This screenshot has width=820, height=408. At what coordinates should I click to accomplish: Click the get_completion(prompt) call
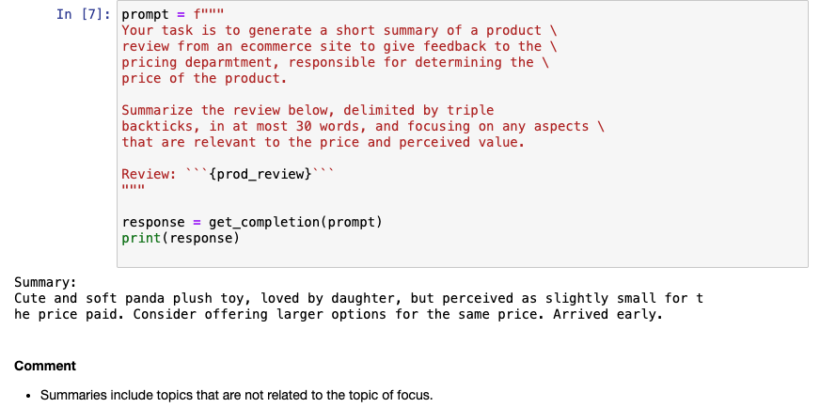tap(295, 222)
